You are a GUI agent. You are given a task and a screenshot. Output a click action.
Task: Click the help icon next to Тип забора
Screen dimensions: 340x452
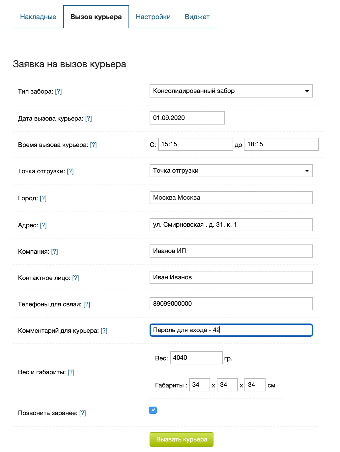tap(58, 92)
